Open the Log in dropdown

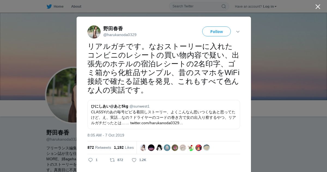pos(270,7)
